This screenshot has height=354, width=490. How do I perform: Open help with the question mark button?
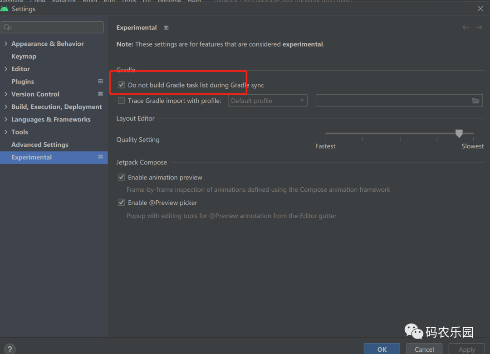tap(10, 349)
